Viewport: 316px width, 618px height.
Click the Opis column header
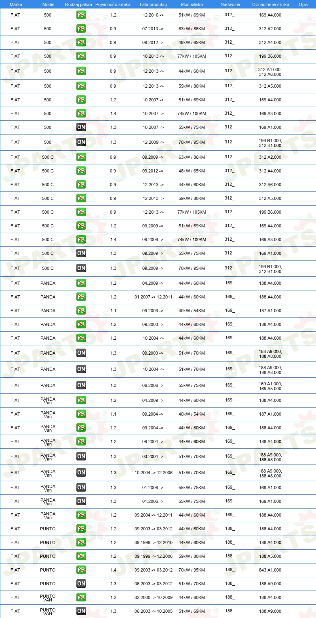click(x=303, y=4)
